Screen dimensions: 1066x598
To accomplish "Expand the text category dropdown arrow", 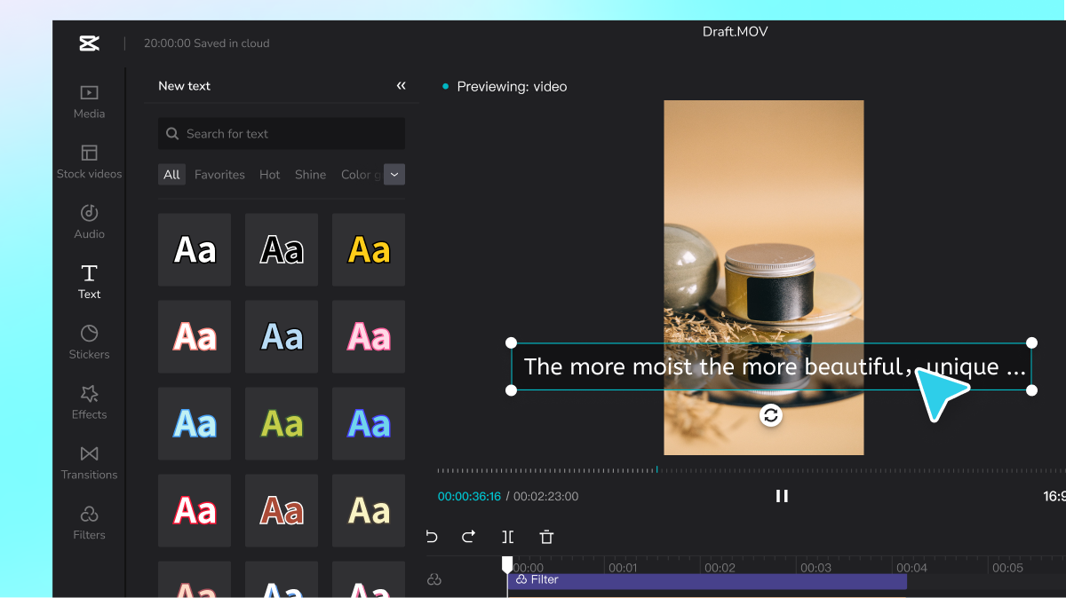I will point(394,175).
